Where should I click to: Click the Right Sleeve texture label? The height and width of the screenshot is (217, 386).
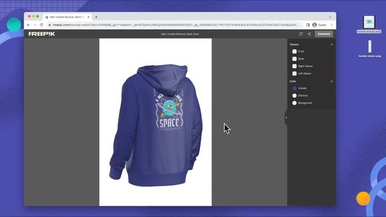point(305,66)
